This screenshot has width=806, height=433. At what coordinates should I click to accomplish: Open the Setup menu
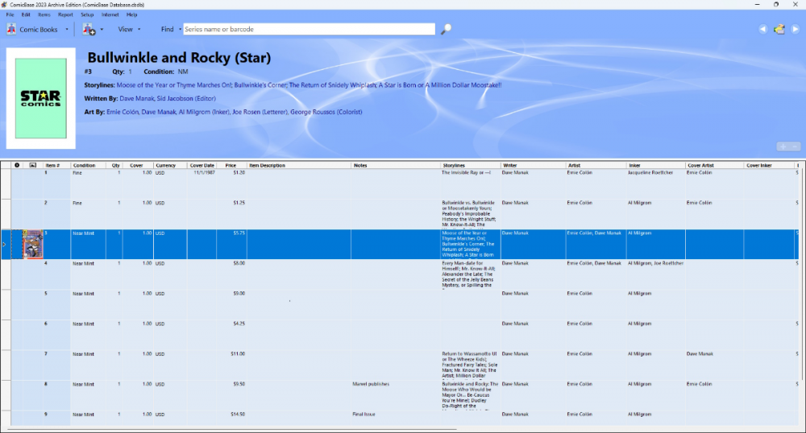pyautogui.click(x=87, y=14)
